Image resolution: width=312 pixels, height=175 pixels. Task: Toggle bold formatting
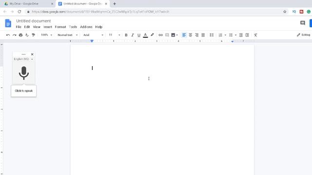(126, 35)
